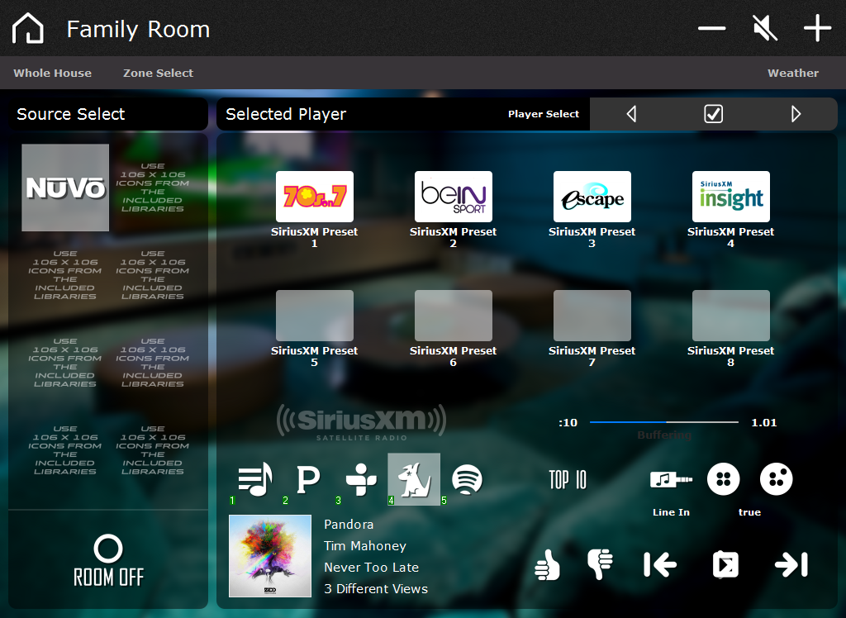This screenshot has height=618, width=846.
Task: Play SiriusXM Preset 1 70s on 7
Action: coord(315,197)
